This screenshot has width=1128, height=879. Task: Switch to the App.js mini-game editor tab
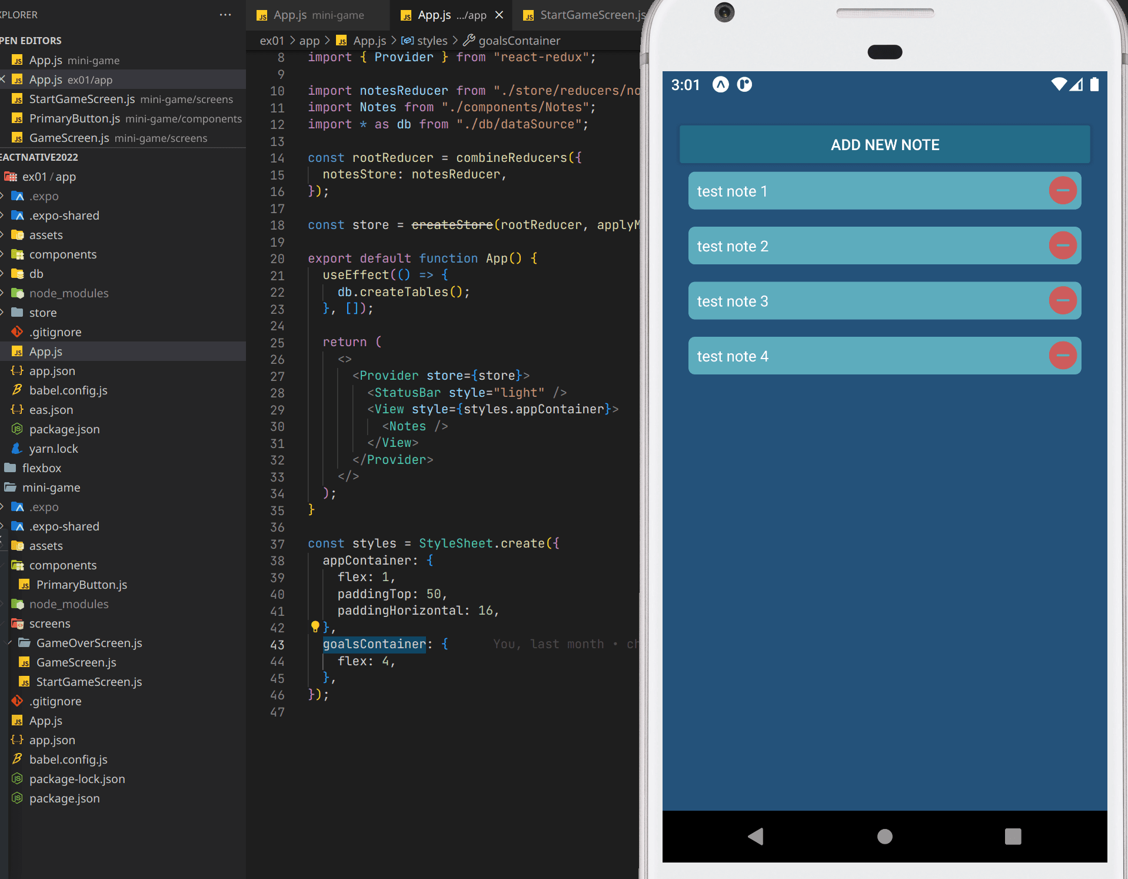pos(318,15)
